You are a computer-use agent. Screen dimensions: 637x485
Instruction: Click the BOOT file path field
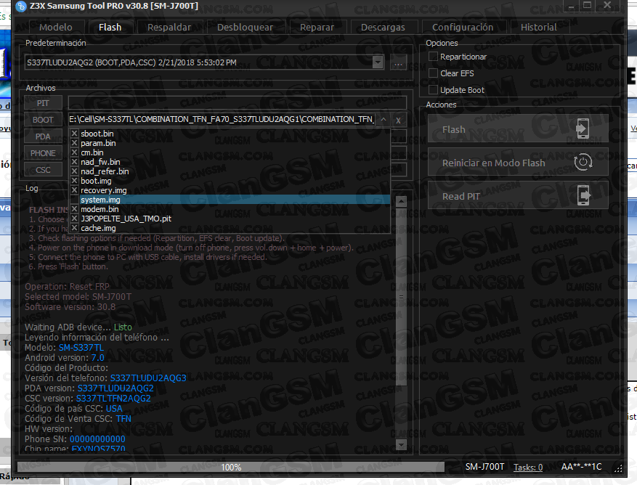(x=222, y=119)
